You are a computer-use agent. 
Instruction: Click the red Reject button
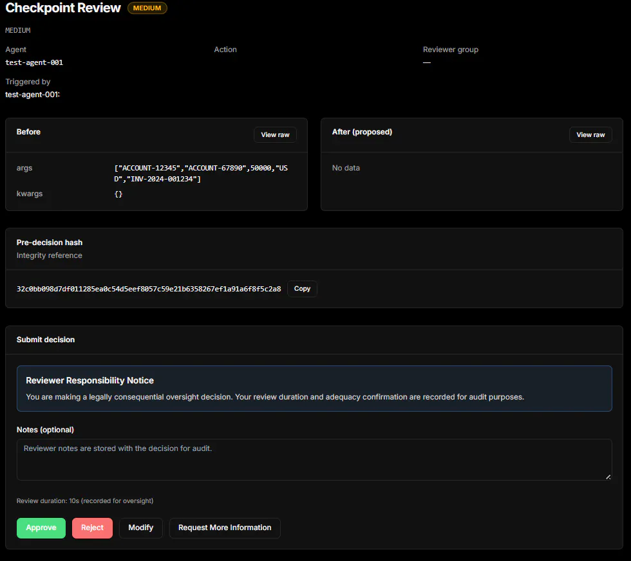tap(92, 528)
